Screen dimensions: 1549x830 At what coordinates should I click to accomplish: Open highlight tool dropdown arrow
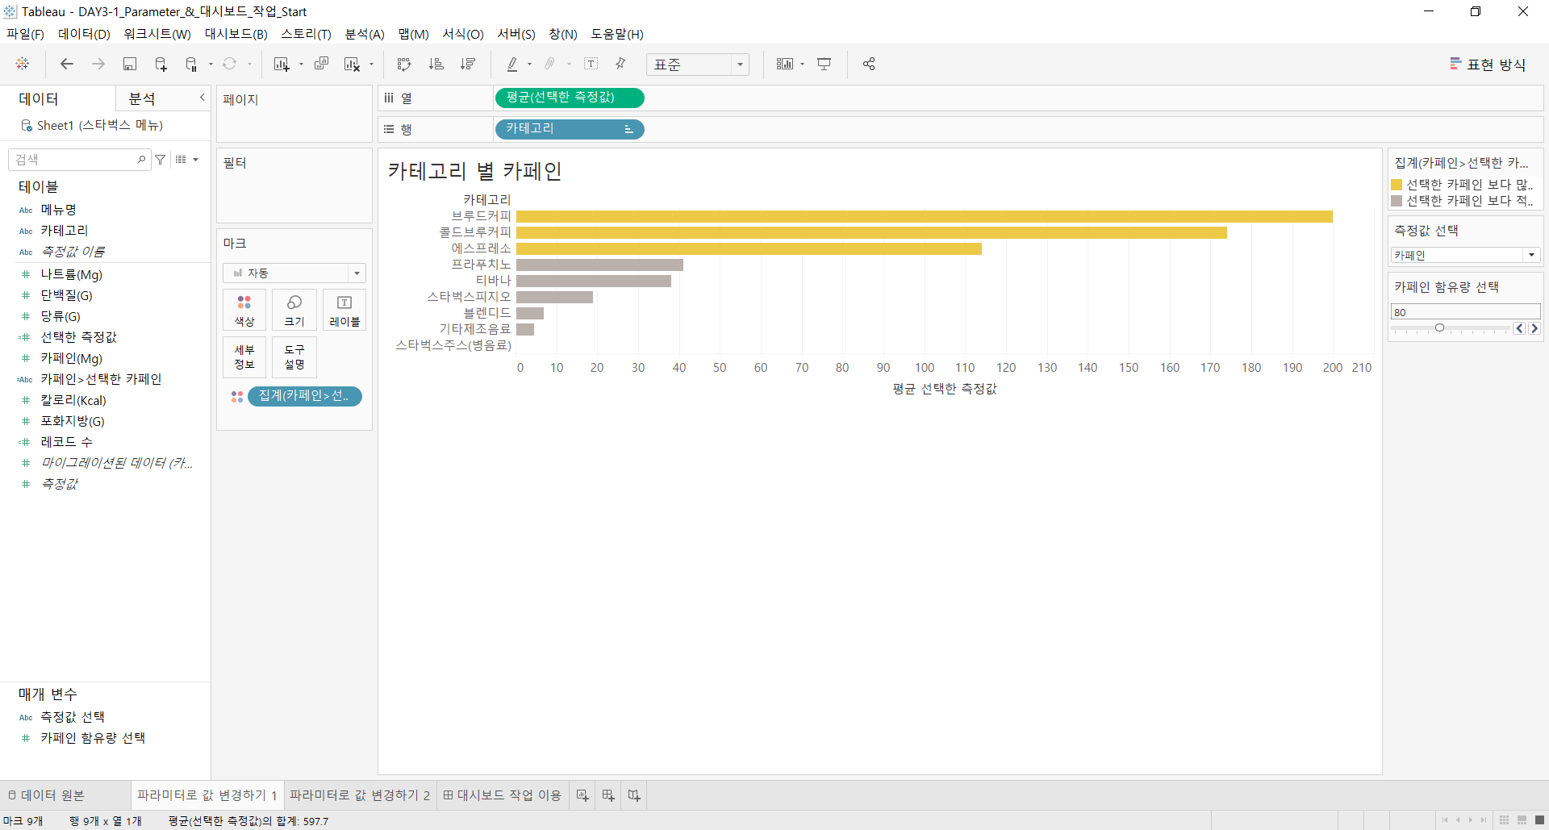529,65
